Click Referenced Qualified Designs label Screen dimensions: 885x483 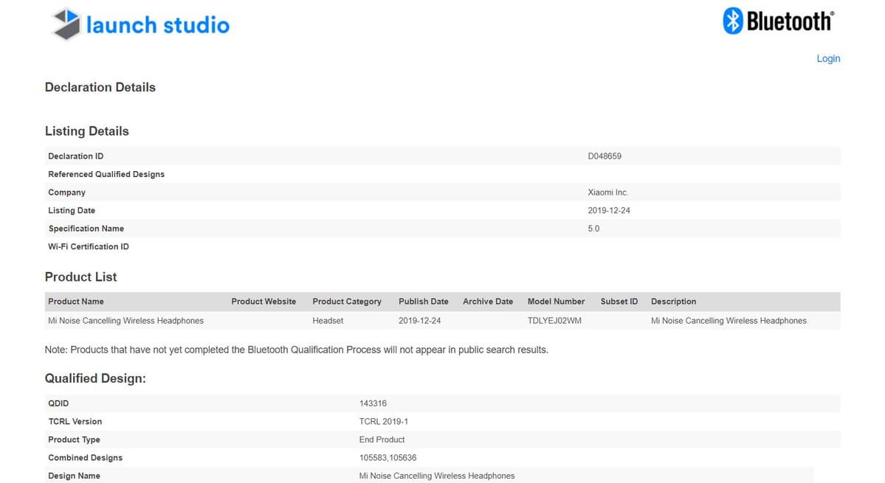coord(106,174)
